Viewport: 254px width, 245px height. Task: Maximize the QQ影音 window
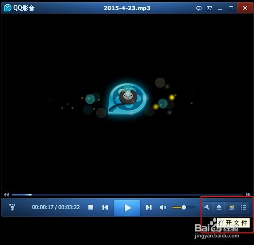tap(231, 8)
